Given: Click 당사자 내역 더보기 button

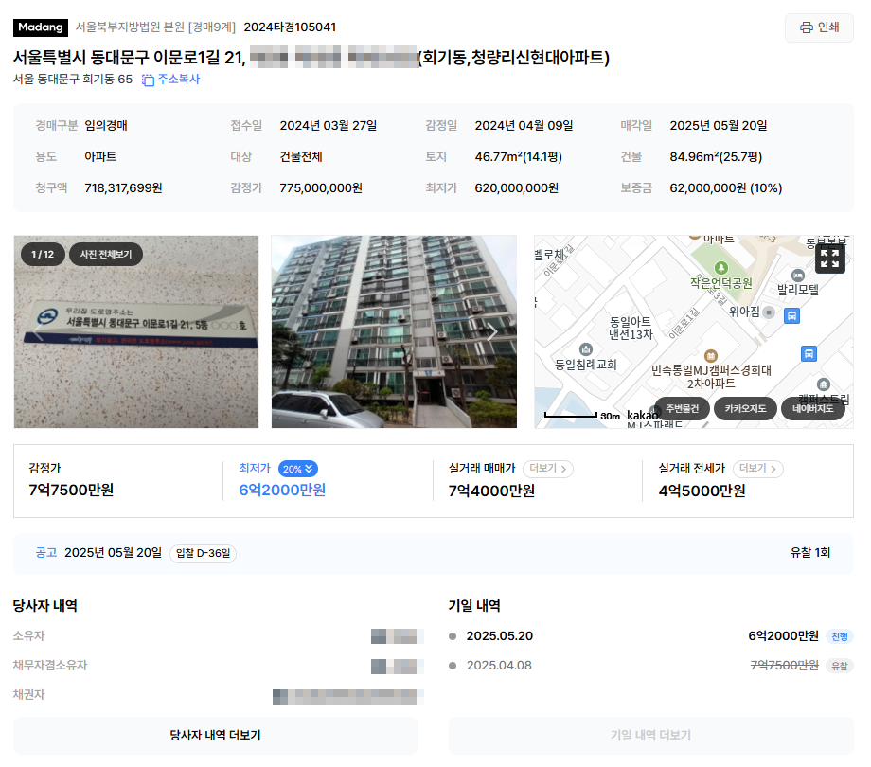Looking at the screenshot, I should tap(216, 736).
